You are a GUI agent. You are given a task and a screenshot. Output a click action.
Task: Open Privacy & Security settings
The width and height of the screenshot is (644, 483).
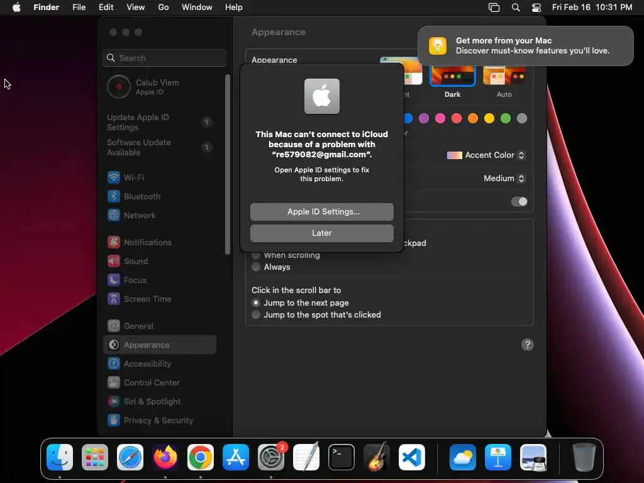point(159,421)
